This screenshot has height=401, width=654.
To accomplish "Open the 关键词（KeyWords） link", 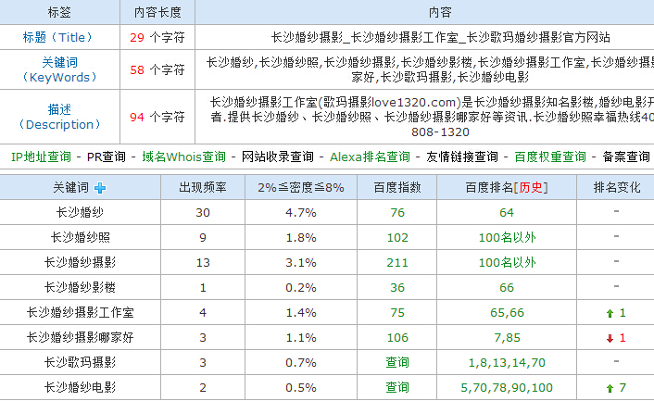I will click(x=60, y=69).
